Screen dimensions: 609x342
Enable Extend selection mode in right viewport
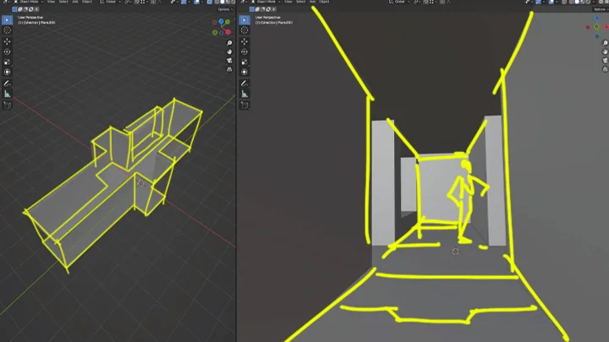[257, 9]
